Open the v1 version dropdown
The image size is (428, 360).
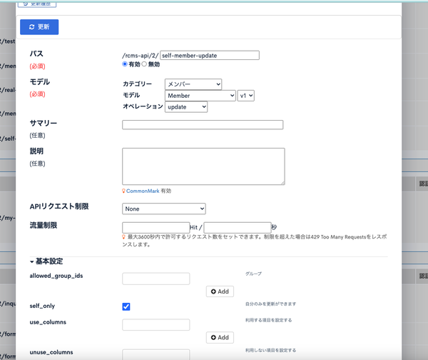pos(246,96)
